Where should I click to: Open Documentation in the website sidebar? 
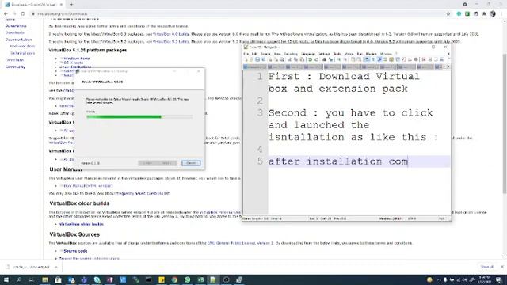(x=18, y=40)
